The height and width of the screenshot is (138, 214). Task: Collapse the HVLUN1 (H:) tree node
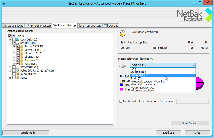pyautogui.click(x=10, y=43)
